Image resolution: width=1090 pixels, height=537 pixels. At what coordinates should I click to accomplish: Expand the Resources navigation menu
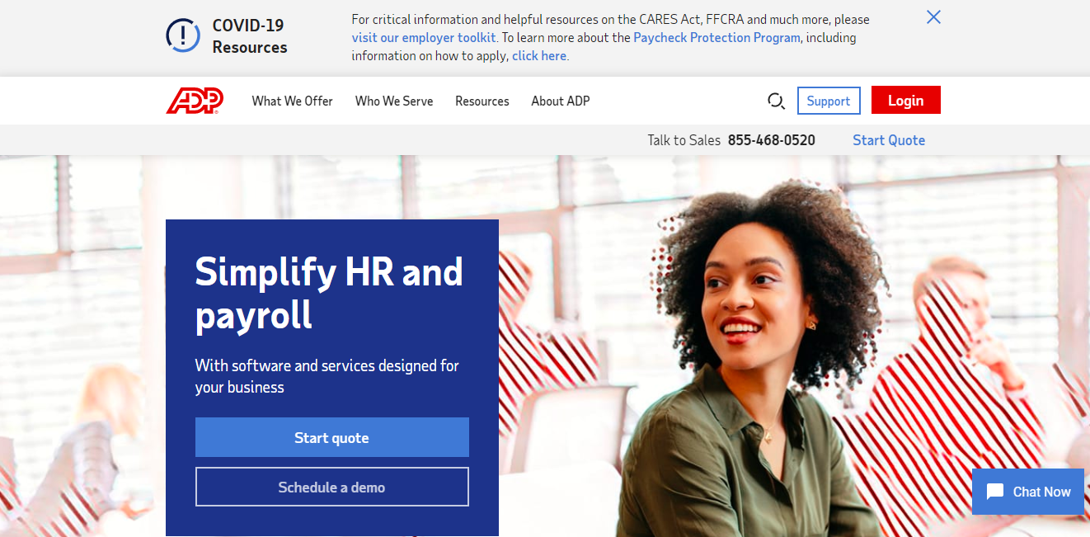482,101
